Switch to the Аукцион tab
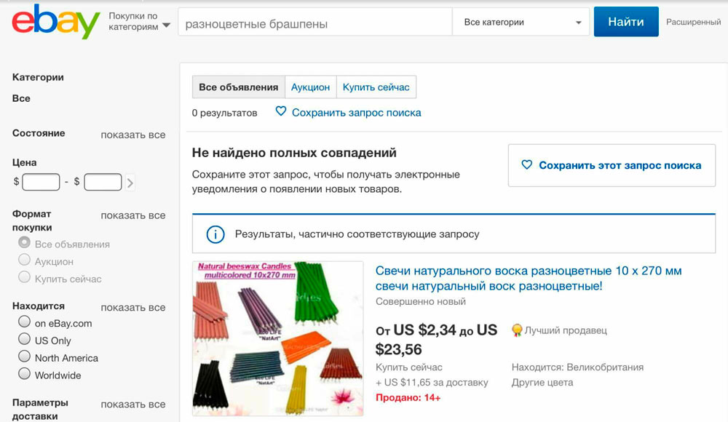Image resolution: width=728 pixels, height=422 pixels. click(310, 87)
